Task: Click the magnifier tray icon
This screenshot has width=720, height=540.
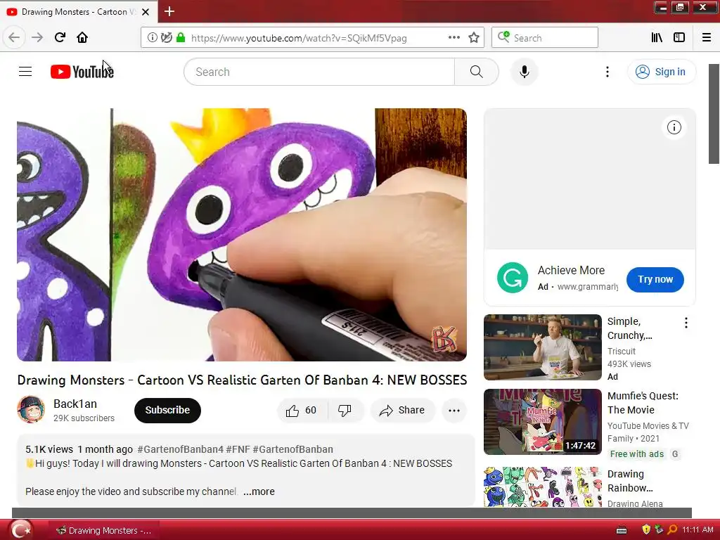Action: [x=671, y=530]
